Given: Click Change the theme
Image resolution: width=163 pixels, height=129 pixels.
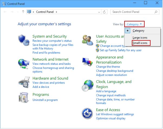Looking at the screenshot, I should tap(108, 67).
